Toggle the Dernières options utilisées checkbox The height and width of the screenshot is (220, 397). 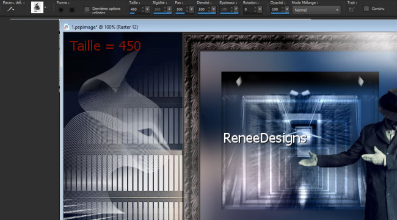coord(87,9)
